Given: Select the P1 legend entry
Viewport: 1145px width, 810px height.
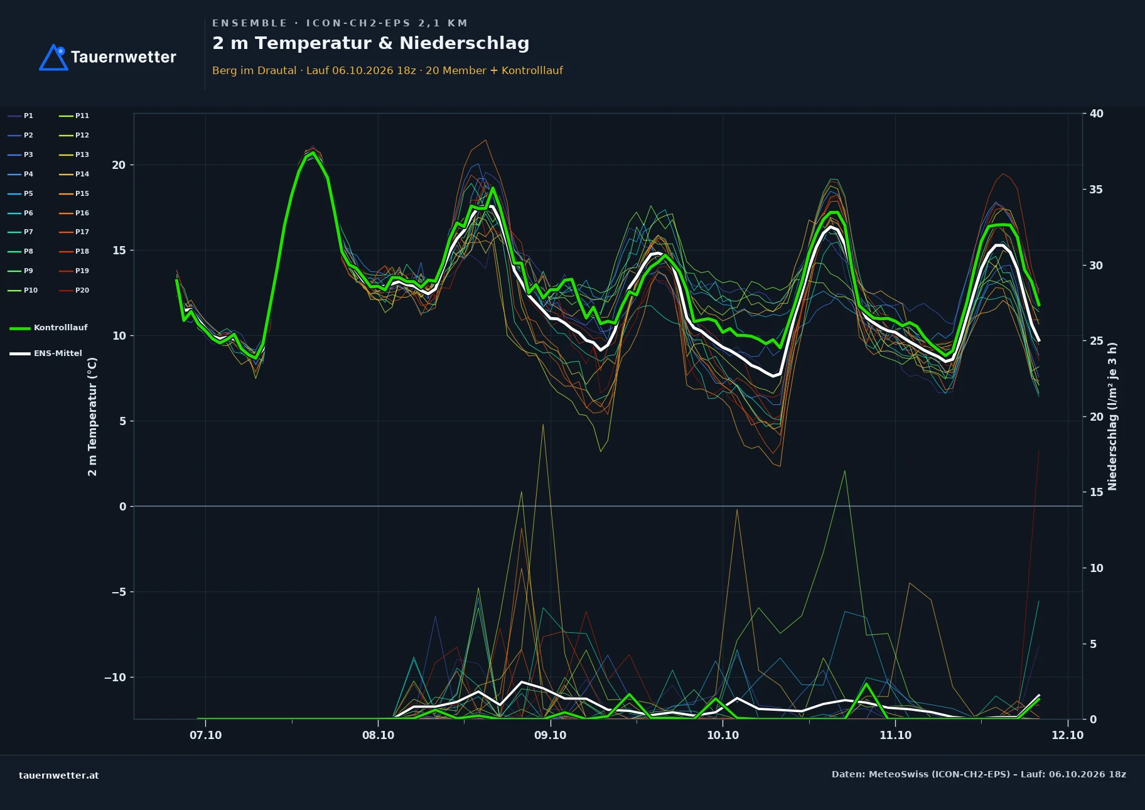Looking at the screenshot, I should pos(21,116).
